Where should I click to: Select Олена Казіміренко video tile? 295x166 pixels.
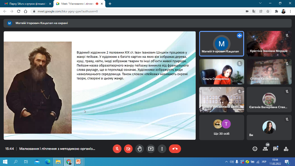(269, 72)
